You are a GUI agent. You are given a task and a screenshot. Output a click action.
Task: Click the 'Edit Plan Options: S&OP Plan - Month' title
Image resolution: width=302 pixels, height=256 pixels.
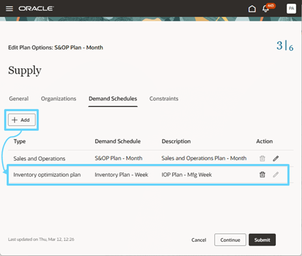pos(55,48)
